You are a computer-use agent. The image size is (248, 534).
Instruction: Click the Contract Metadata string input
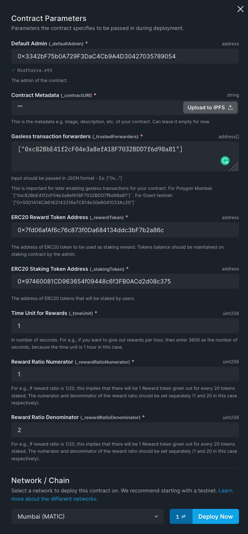coord(94,107)
